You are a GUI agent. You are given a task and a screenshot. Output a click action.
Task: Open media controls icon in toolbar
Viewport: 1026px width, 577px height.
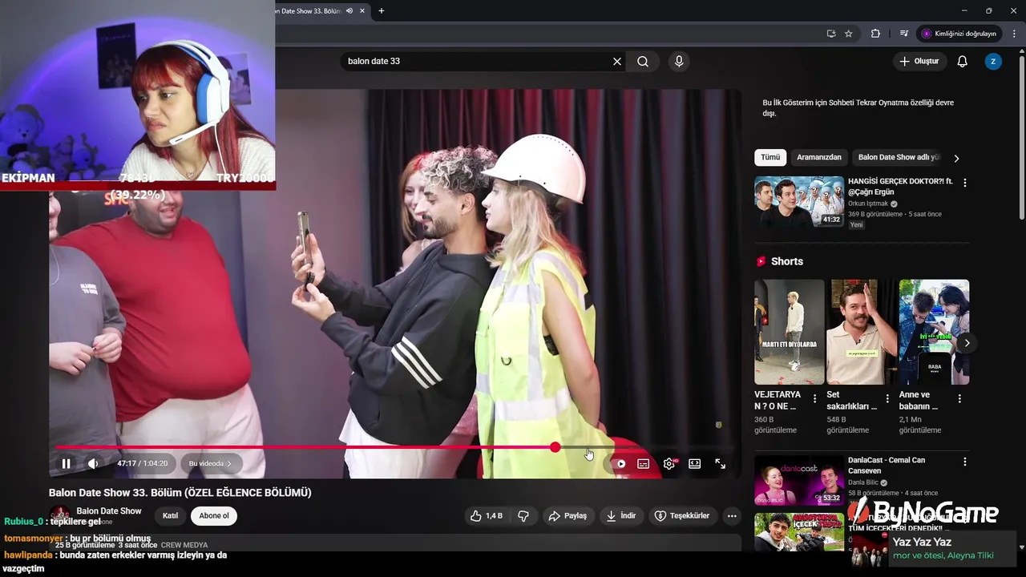click(x=903, y=34)
